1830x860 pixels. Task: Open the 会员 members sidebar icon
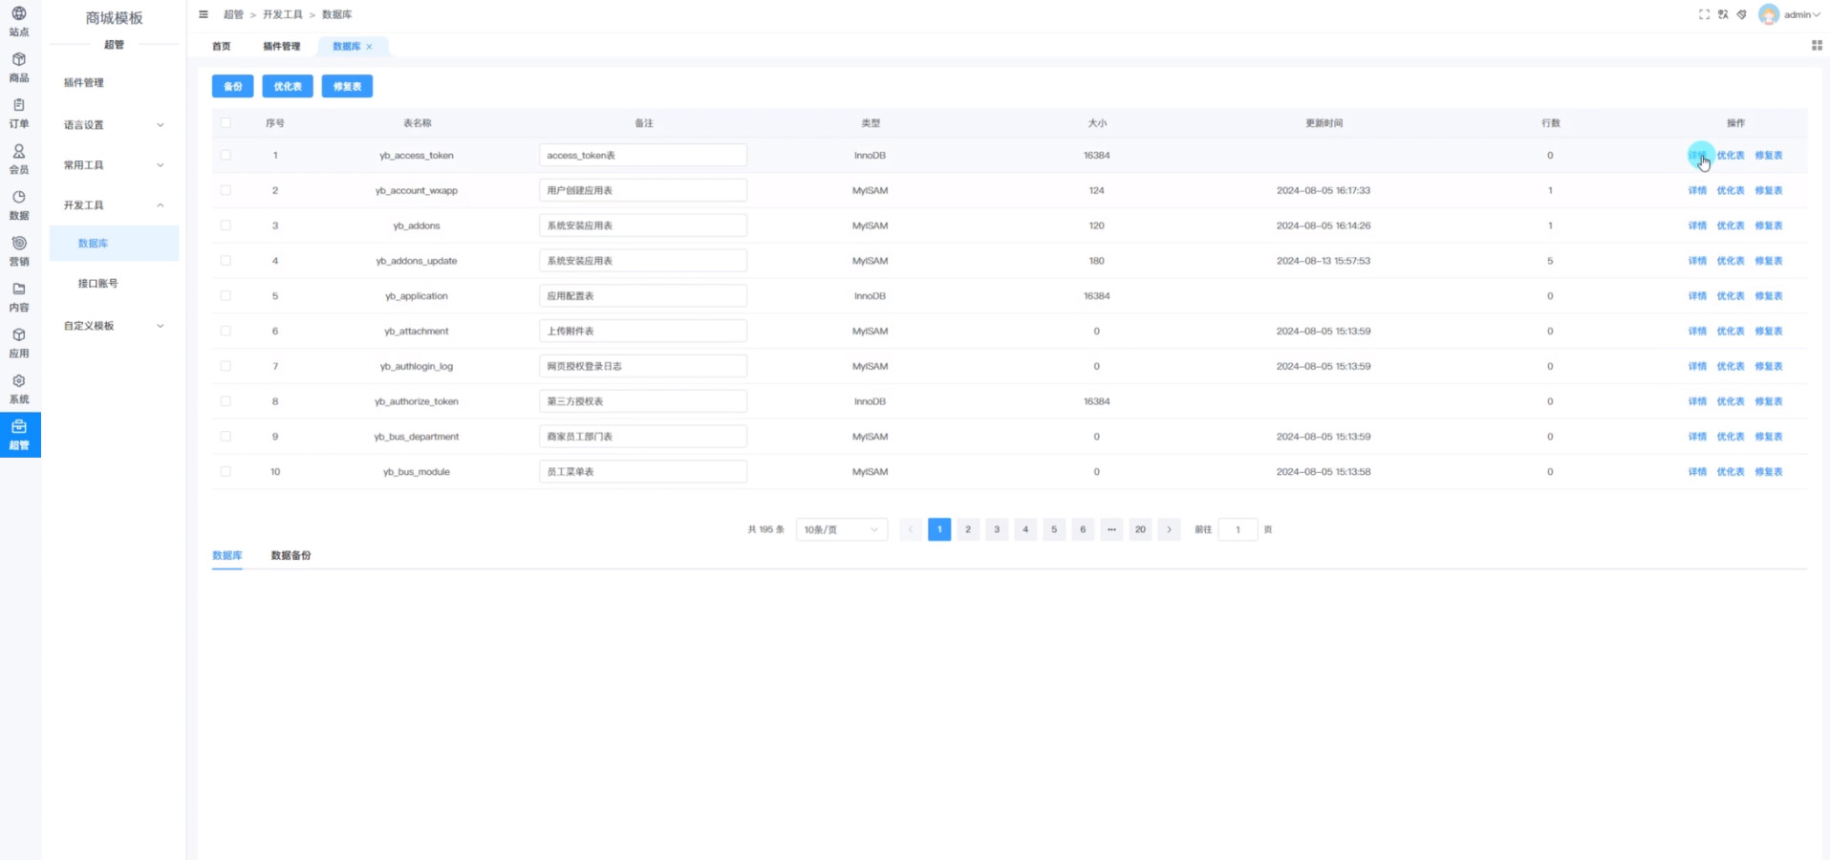(19, 159)
